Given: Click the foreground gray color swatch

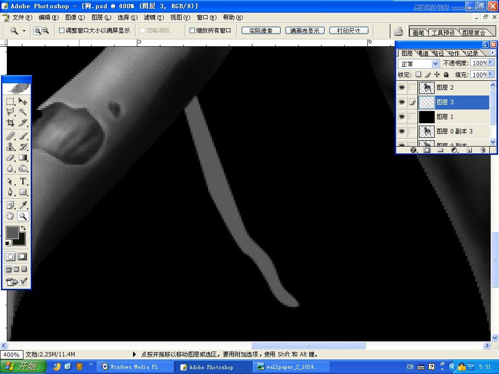Looking at the screenshot, I should pyautogui.click(x=12, y=232).
